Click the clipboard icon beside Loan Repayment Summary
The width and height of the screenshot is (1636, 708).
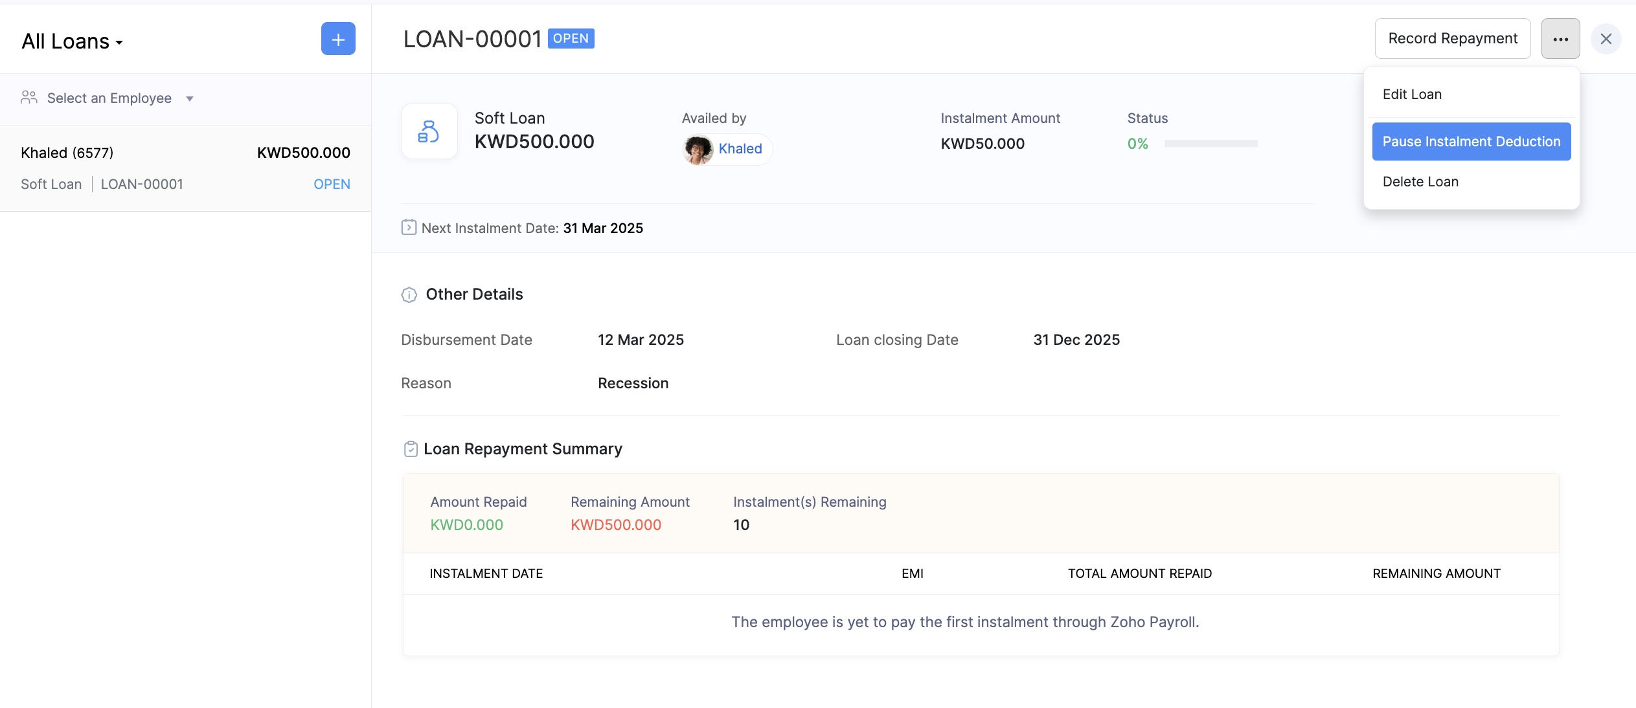[x=411, y=449]
